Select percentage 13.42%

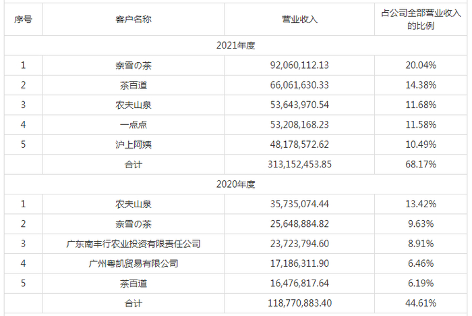tap(421, 204)
